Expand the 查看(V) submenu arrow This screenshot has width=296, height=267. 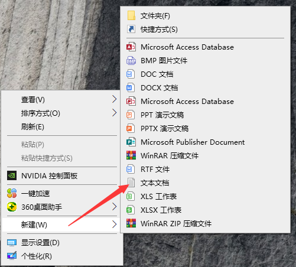coord(115,99)
